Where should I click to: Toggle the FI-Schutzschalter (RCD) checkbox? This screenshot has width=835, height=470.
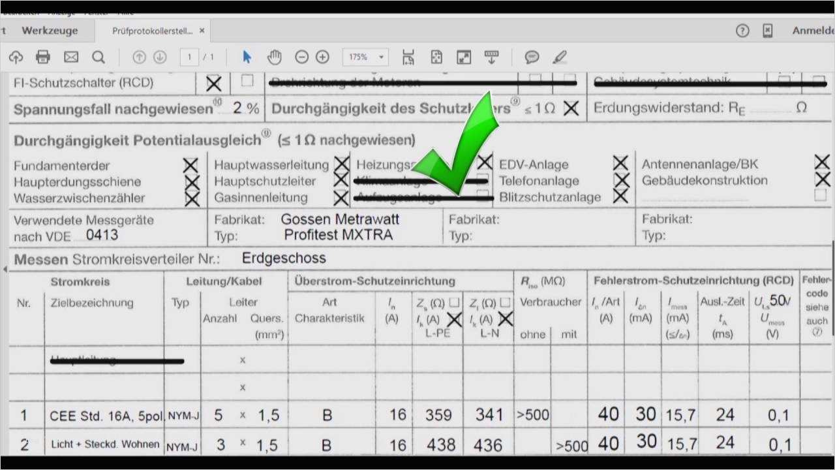click(x=214, y=83)
